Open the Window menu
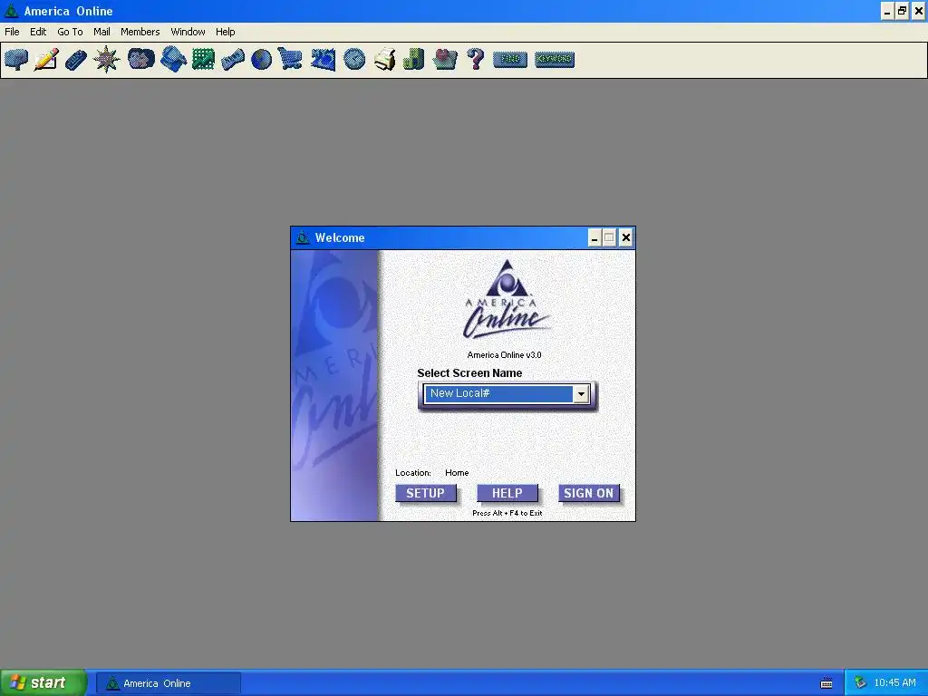This screenshot has height=696, width=928. 188,32
